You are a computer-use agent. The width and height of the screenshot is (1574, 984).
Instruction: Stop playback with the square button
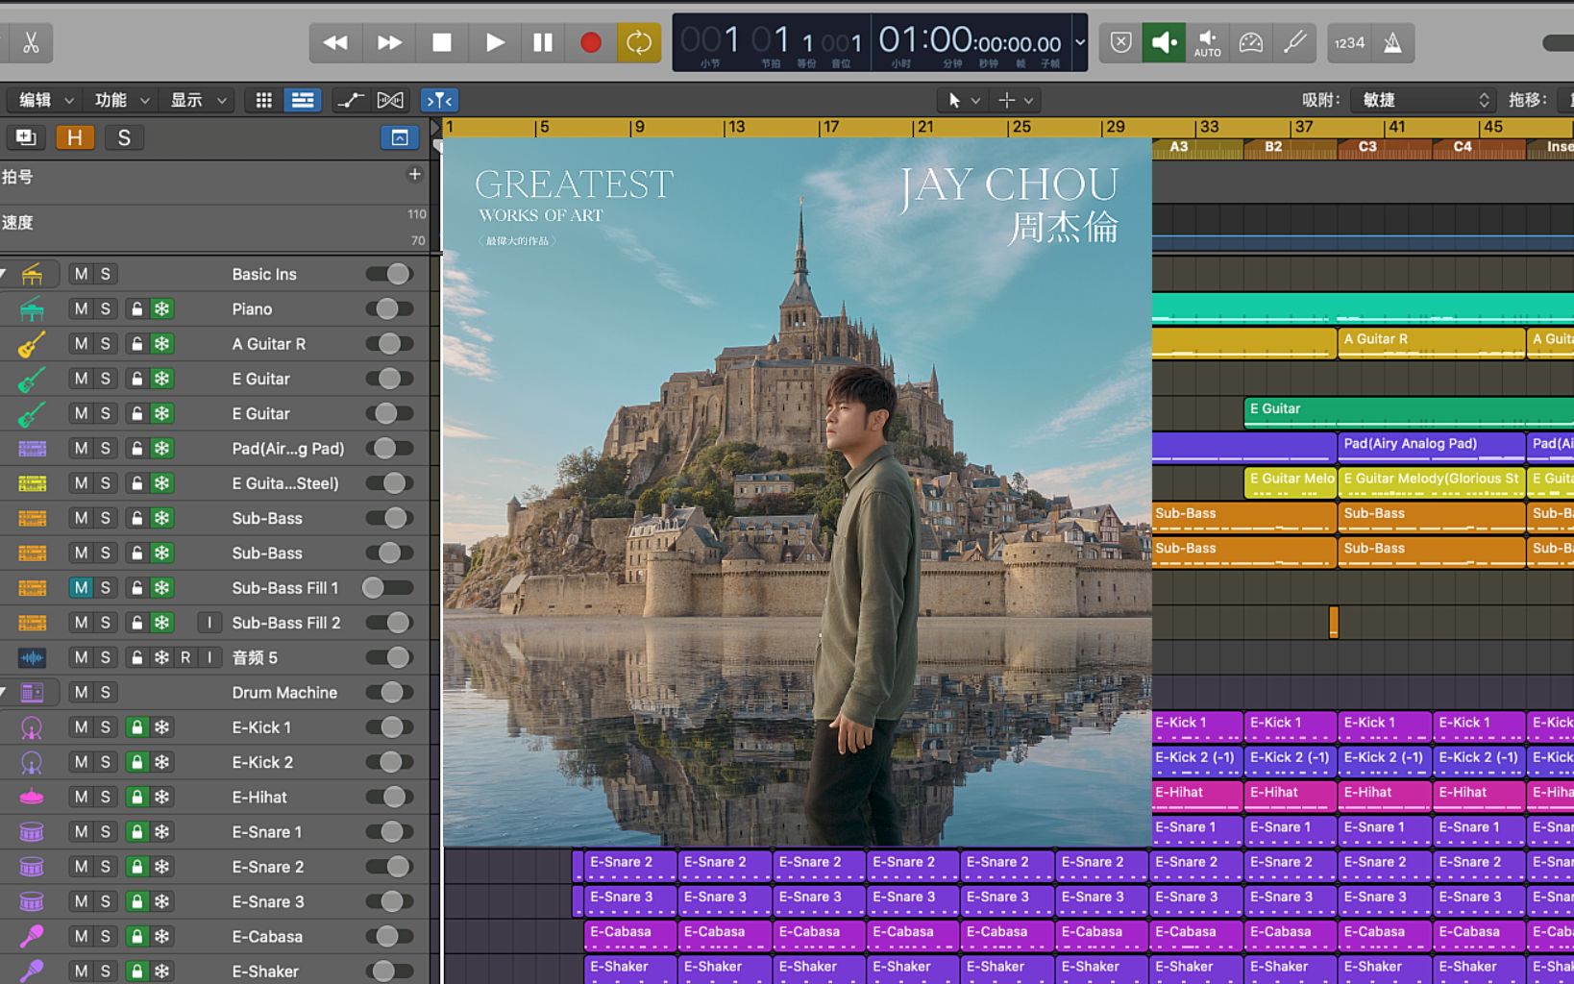point(441,43)
